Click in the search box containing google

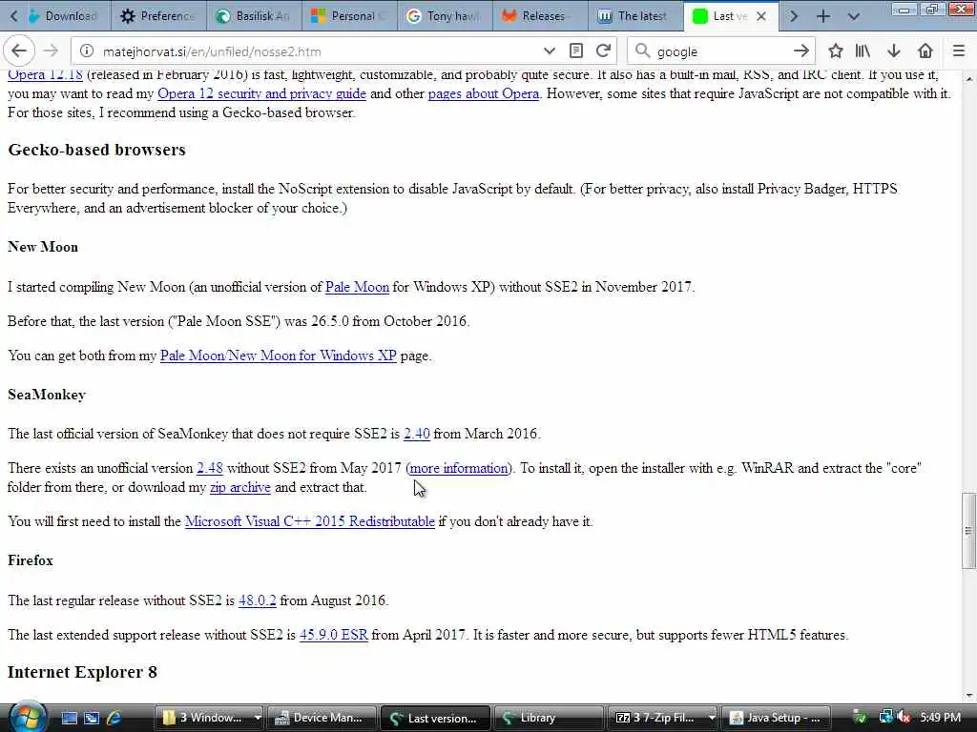click(x=721, y=51)
